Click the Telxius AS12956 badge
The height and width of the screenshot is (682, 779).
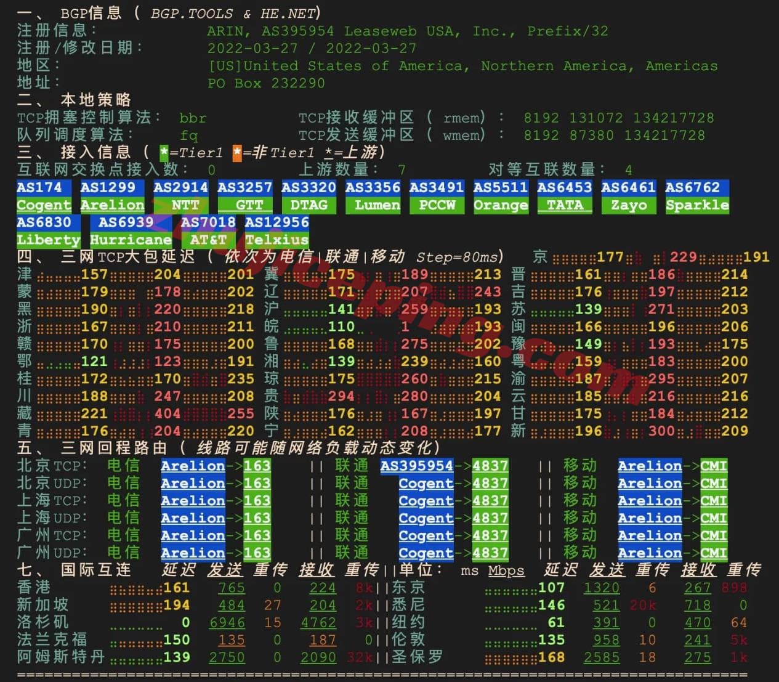pyautogui.click(x=277, y=231)
